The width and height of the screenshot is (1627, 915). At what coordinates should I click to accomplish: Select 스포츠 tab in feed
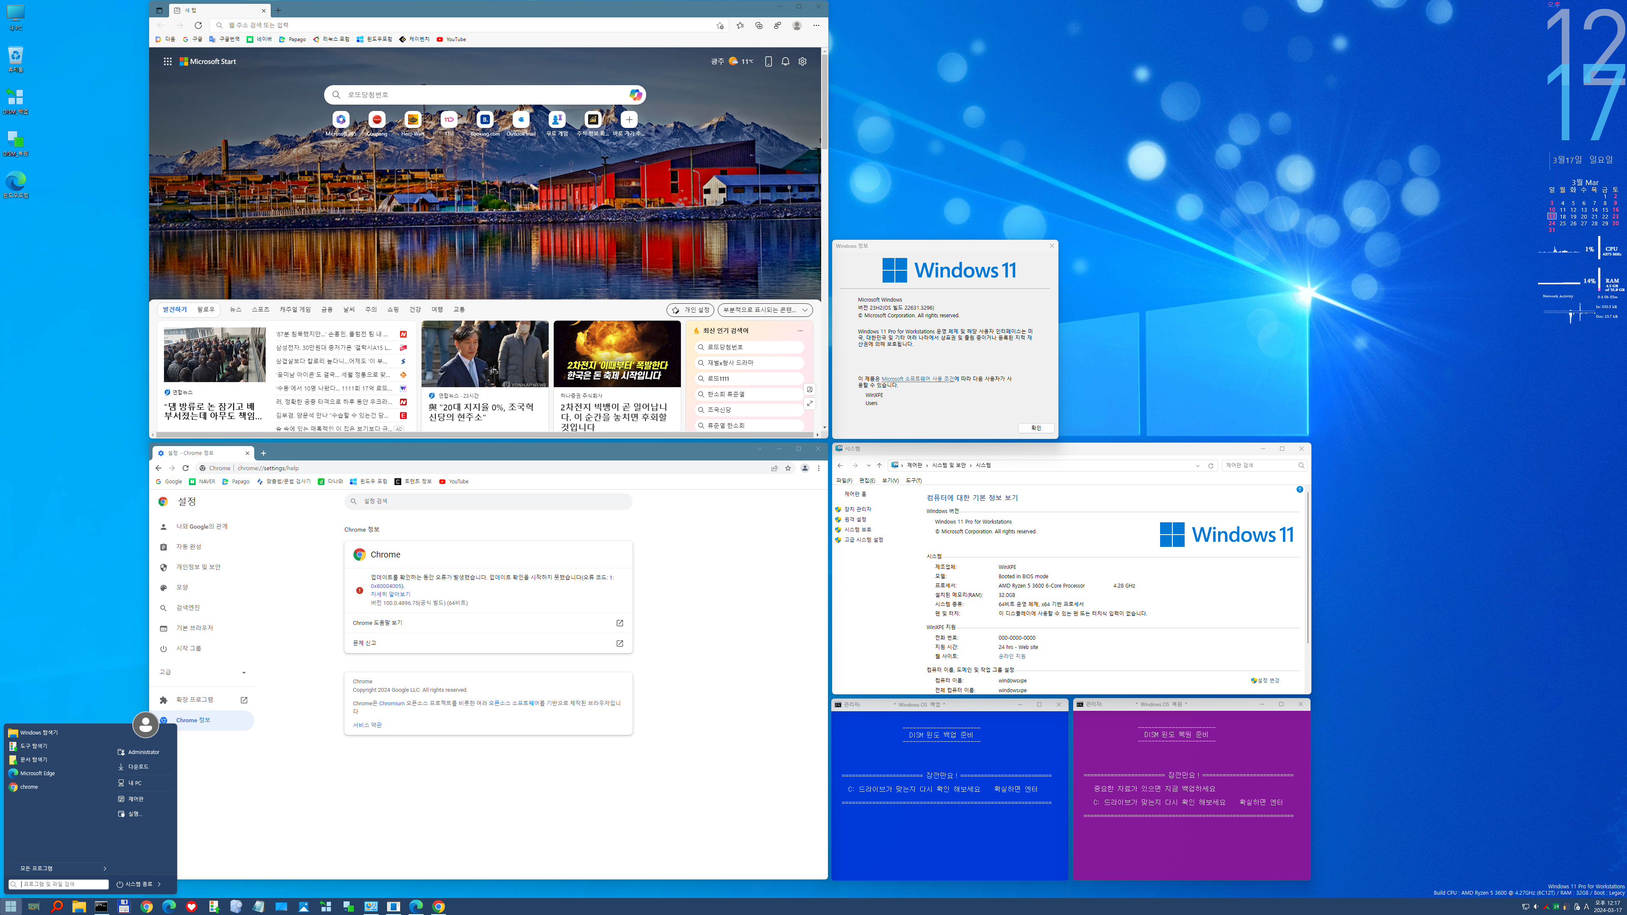[260, 309]
